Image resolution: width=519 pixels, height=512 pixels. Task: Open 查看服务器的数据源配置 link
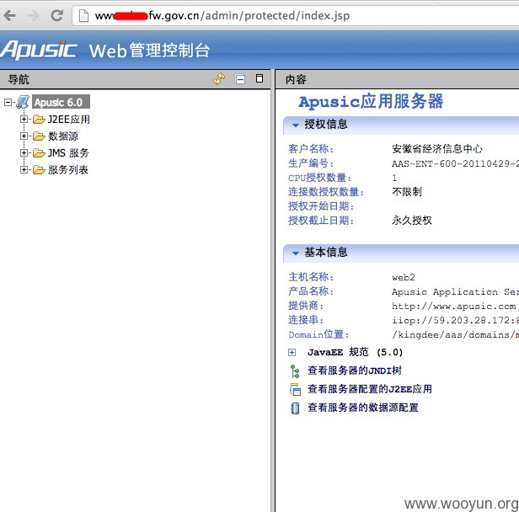(363, 408)
